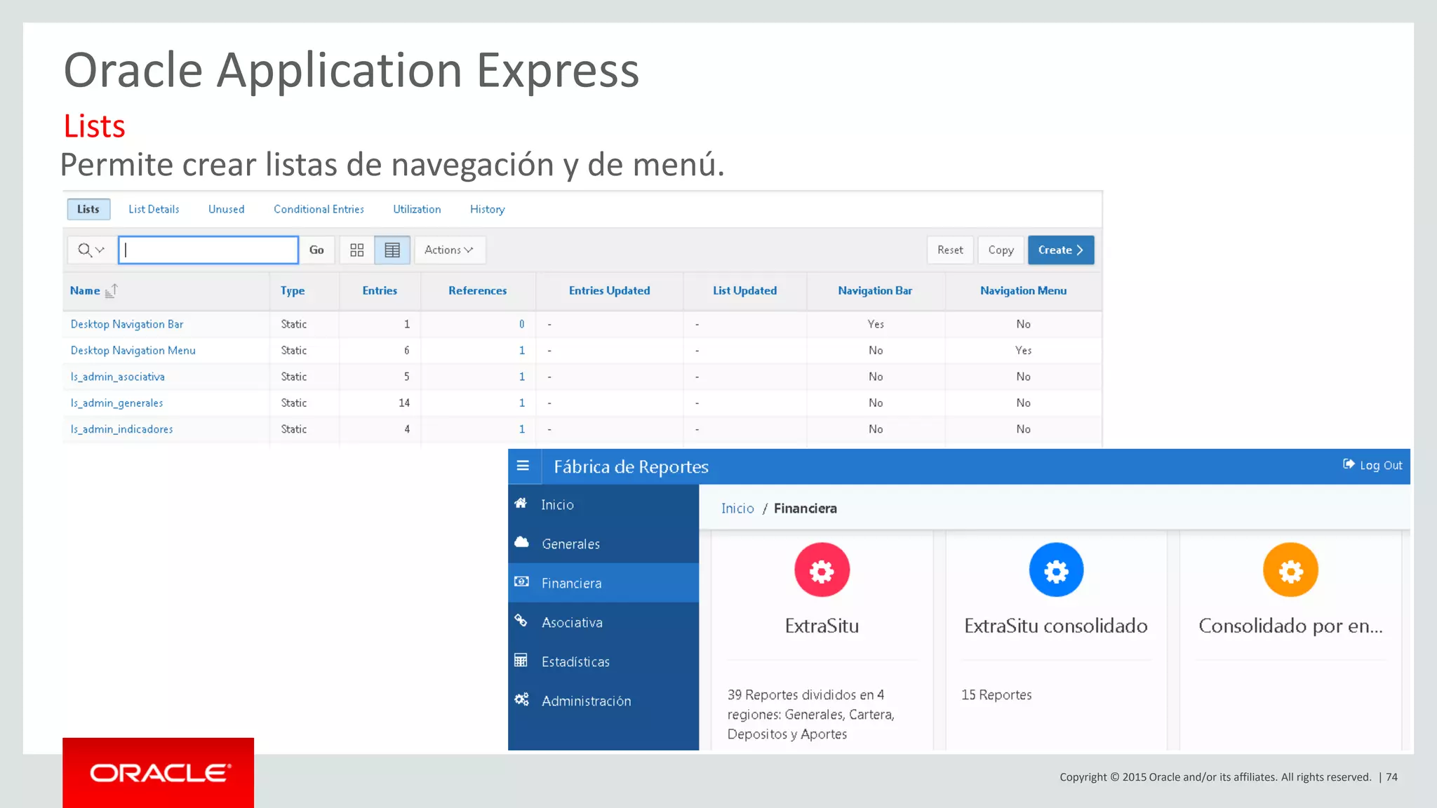The image size is (1437, 808).
Task: Focus the report search text field
Action: 208,250
